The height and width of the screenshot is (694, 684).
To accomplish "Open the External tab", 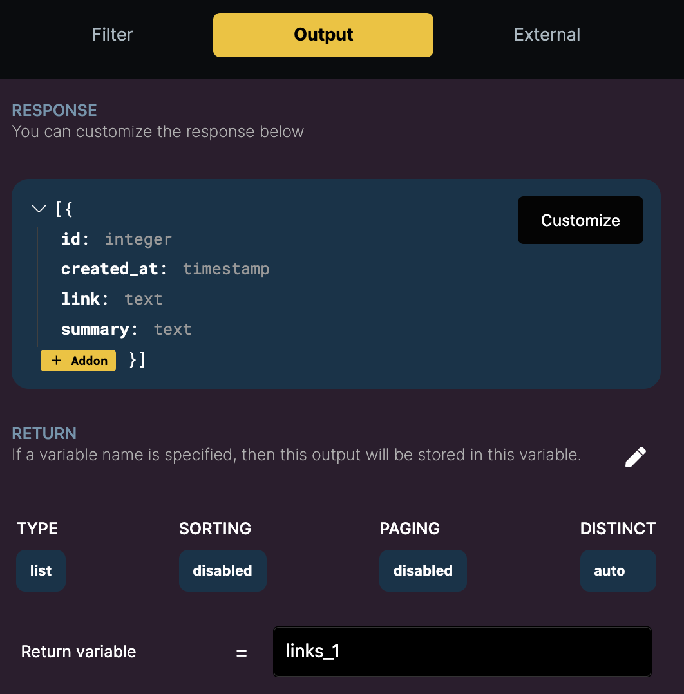I will tap(547, 35).
